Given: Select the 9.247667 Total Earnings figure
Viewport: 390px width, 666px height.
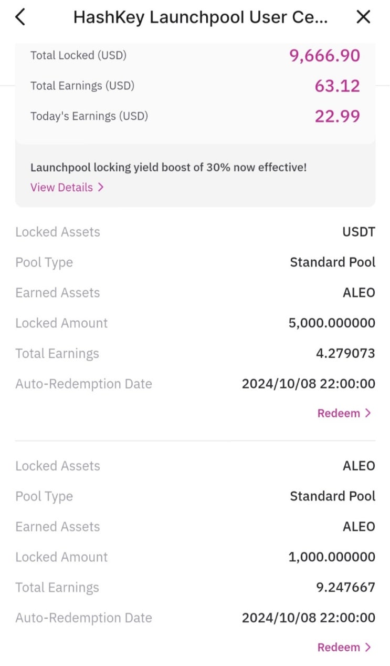Looking at the screenshot, I should pyautogui.click(x=345, y=587).
